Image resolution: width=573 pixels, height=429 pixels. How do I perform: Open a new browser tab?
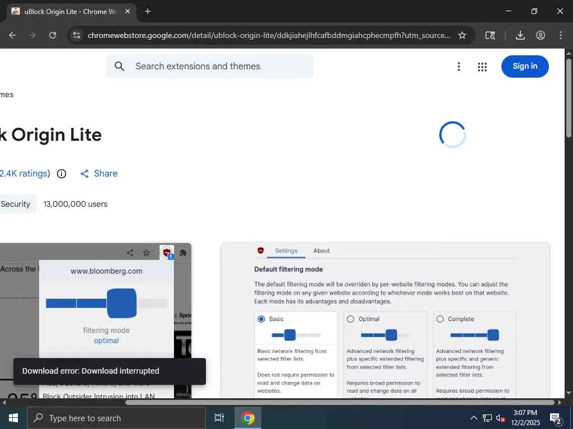point(148,11)
